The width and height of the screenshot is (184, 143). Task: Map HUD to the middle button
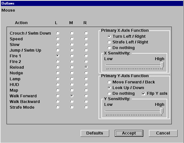pyautogui.click(x=72, y=84)
